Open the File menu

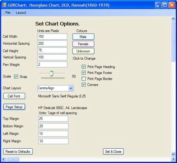8,12
